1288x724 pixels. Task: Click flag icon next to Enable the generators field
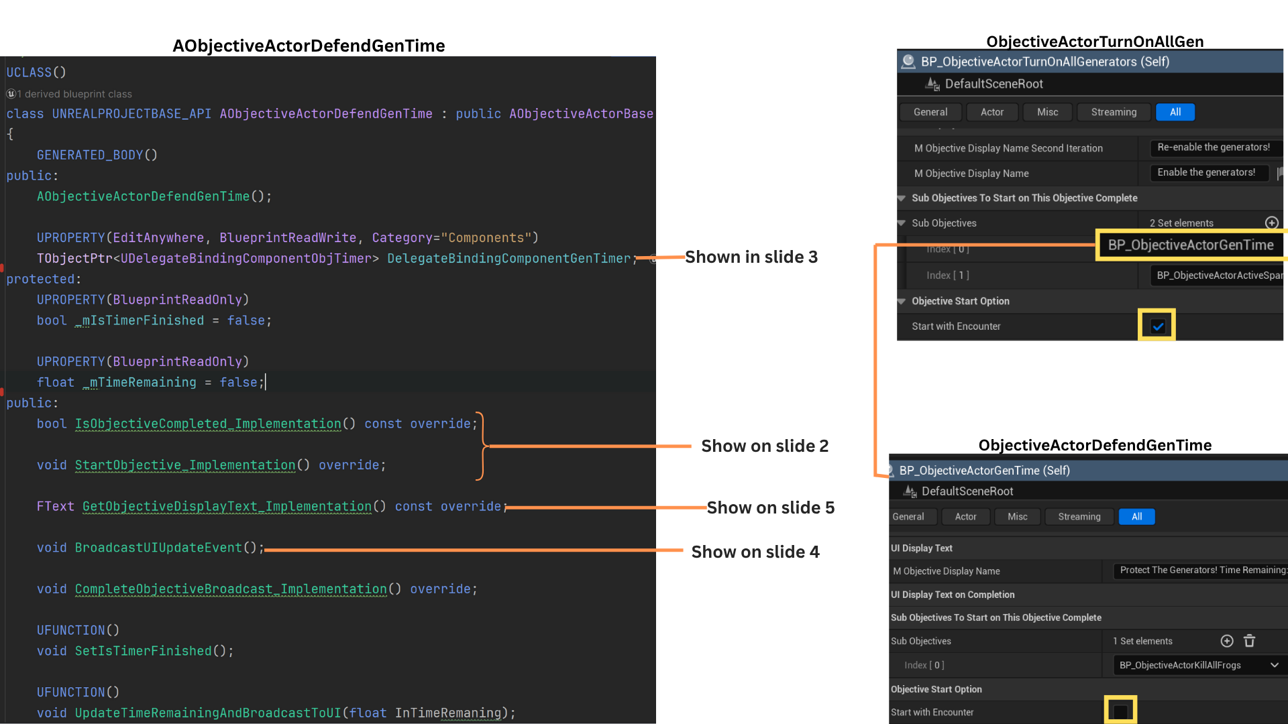[x=1281, y=173]
